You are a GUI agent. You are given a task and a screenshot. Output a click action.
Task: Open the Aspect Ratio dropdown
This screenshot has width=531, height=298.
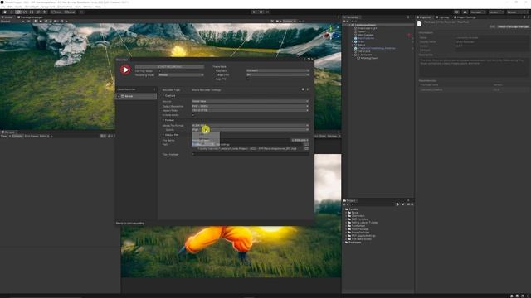click(x=251, y=110)
